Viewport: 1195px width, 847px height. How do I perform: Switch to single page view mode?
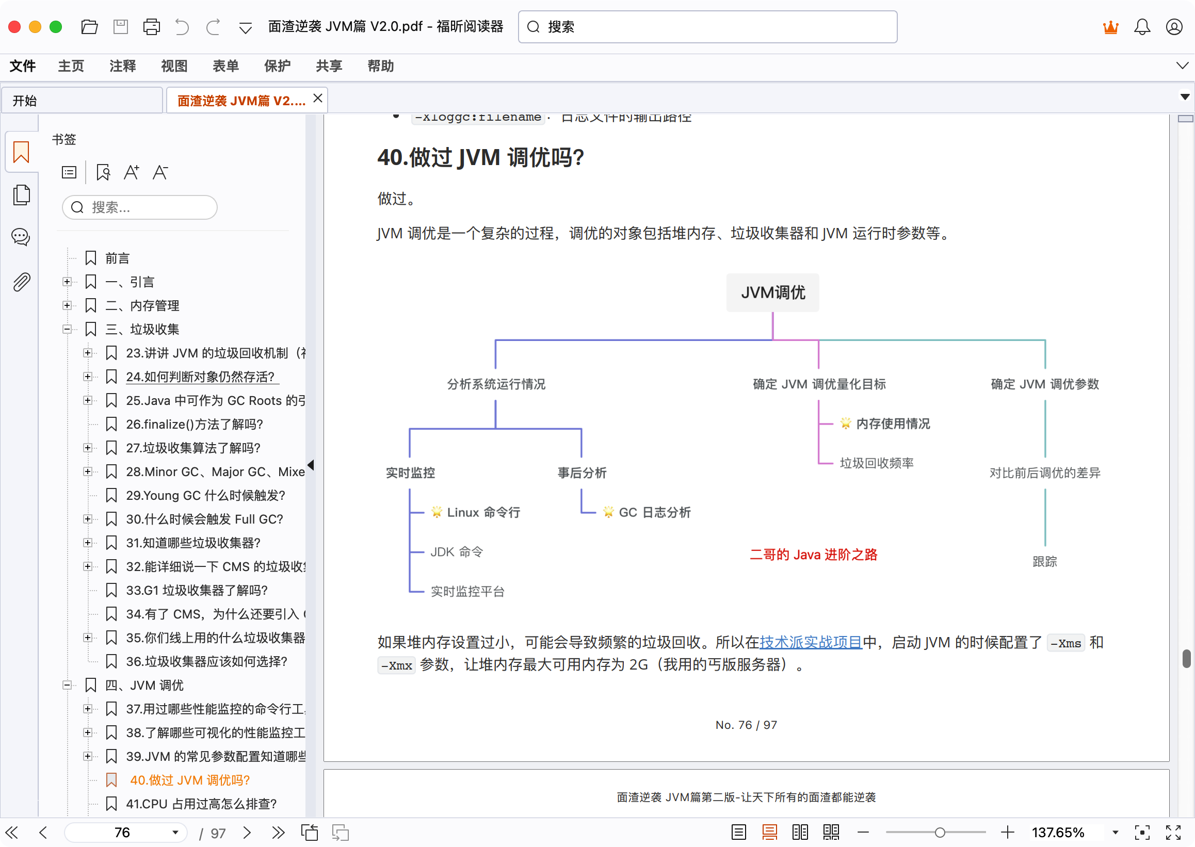(x=738, y=833)
